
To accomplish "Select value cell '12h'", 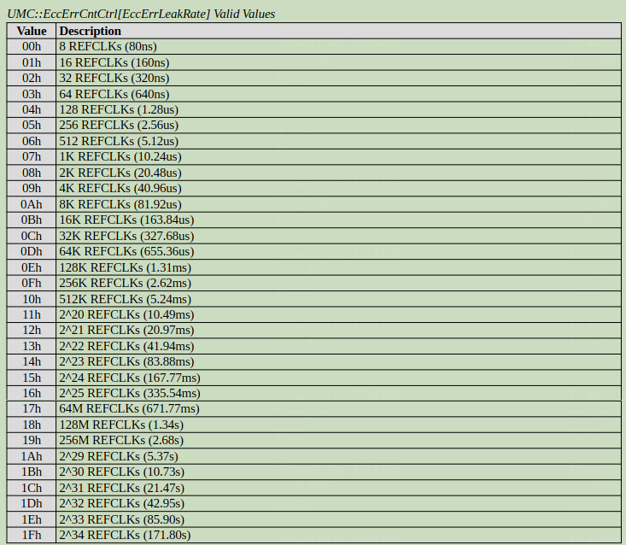I will tap(32, 331).
